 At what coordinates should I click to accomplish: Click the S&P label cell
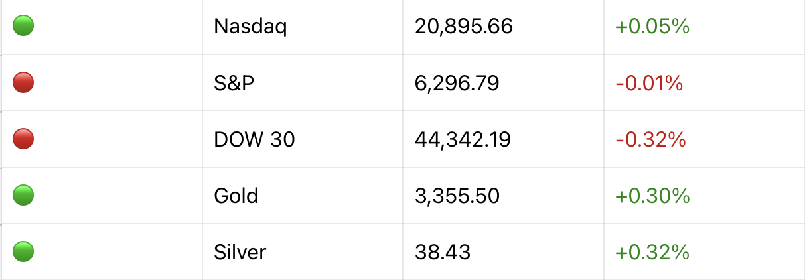[234, 83]
